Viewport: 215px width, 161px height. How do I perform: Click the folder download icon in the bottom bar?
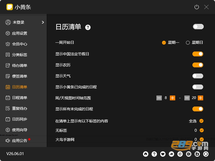click(x=197, y=154)
